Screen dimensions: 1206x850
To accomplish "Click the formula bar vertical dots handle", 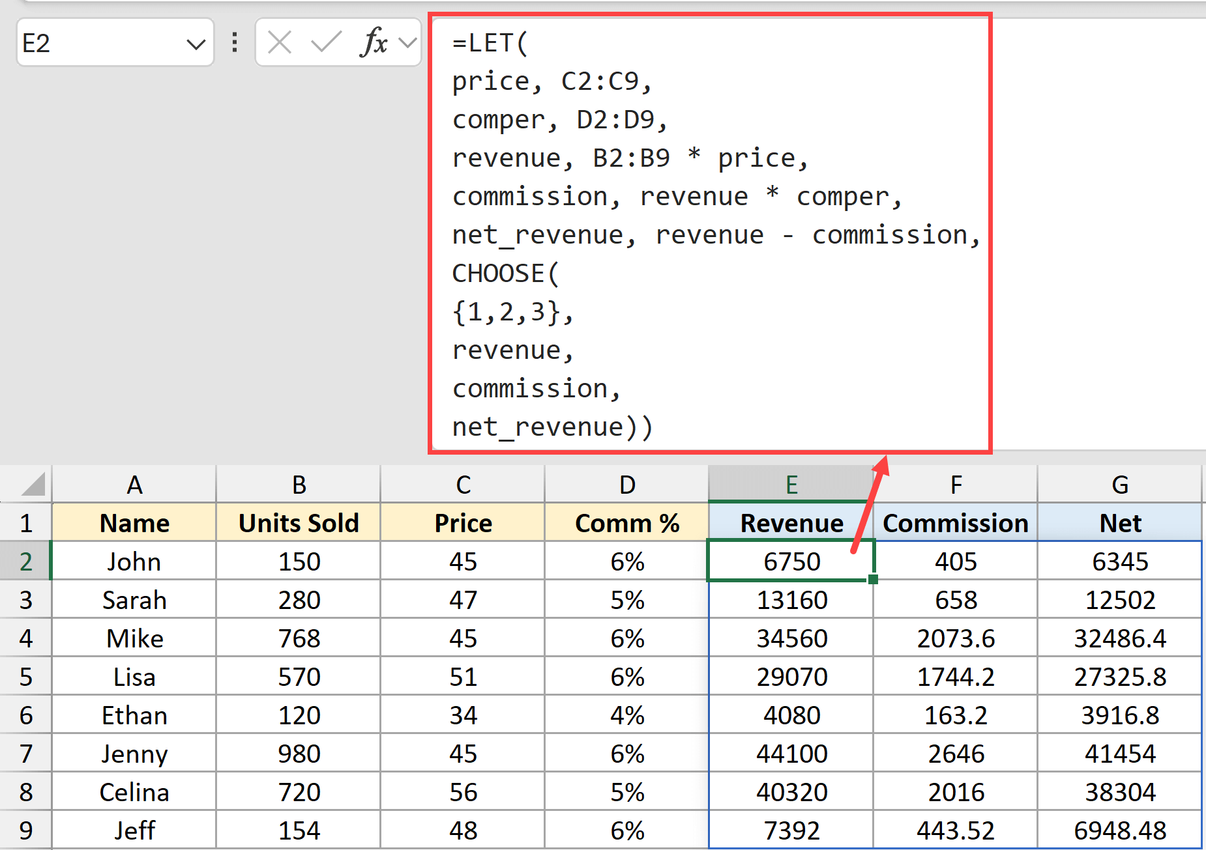I will [235, 43].
